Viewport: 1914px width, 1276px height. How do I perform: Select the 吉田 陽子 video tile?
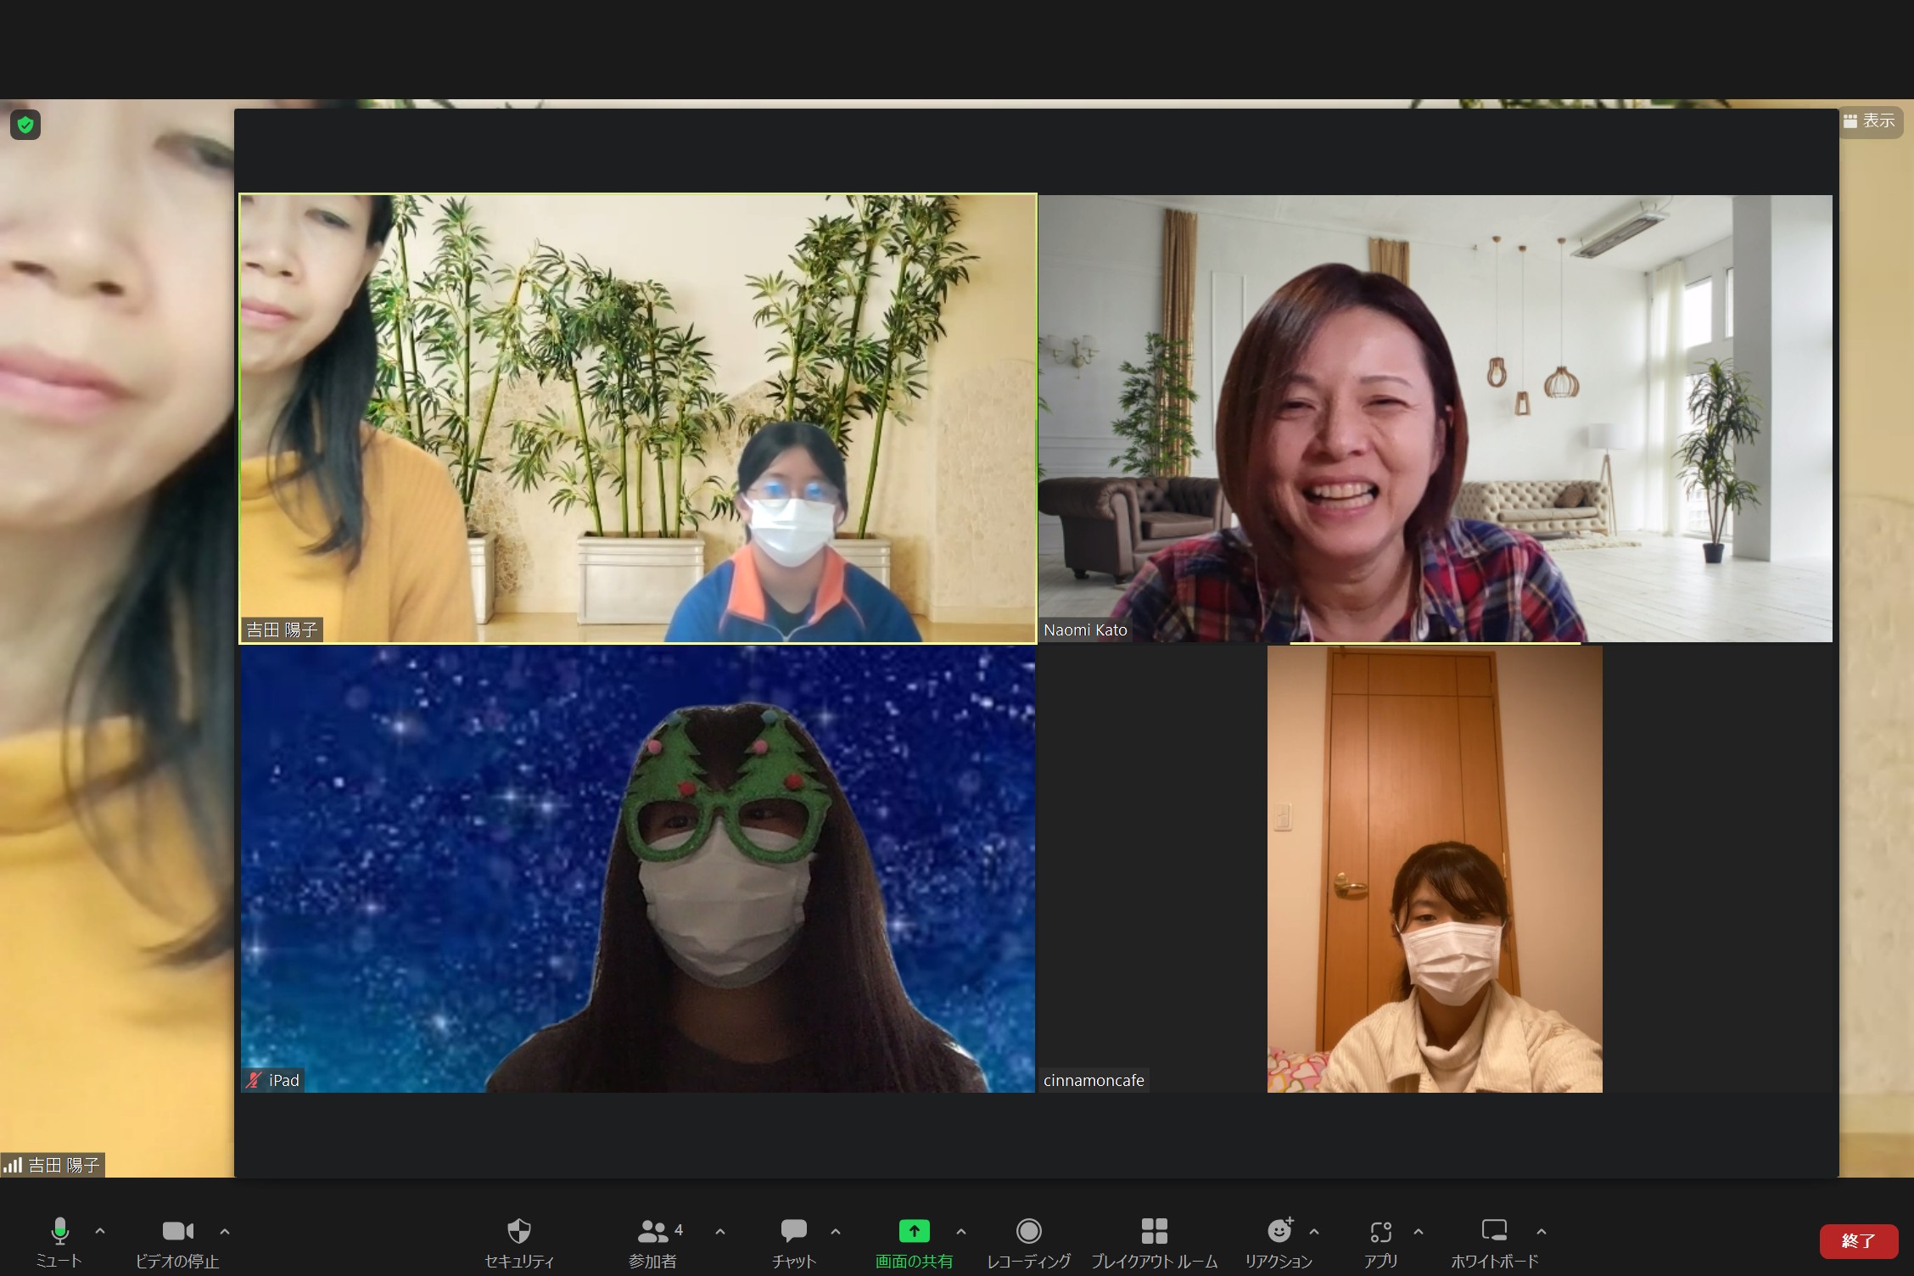(x=638, y=418)
